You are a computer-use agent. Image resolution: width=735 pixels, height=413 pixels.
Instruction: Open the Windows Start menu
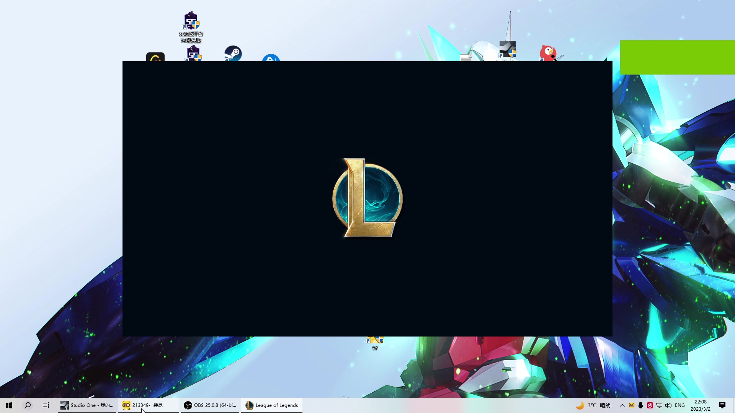[9, 405]
